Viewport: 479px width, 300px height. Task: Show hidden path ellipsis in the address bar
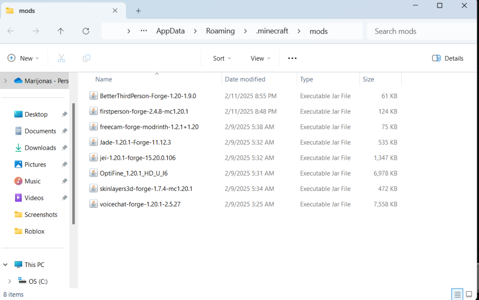click(144, 31)
